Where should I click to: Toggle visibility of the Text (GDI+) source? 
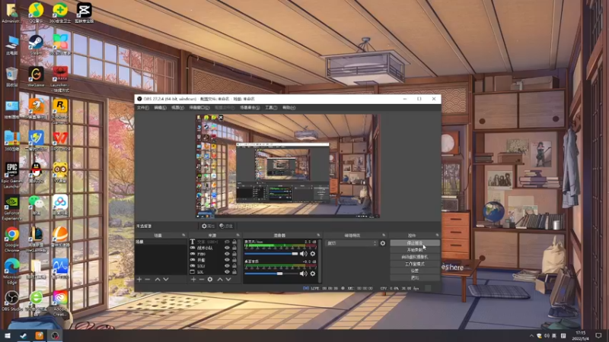click(x=227, y=242)
